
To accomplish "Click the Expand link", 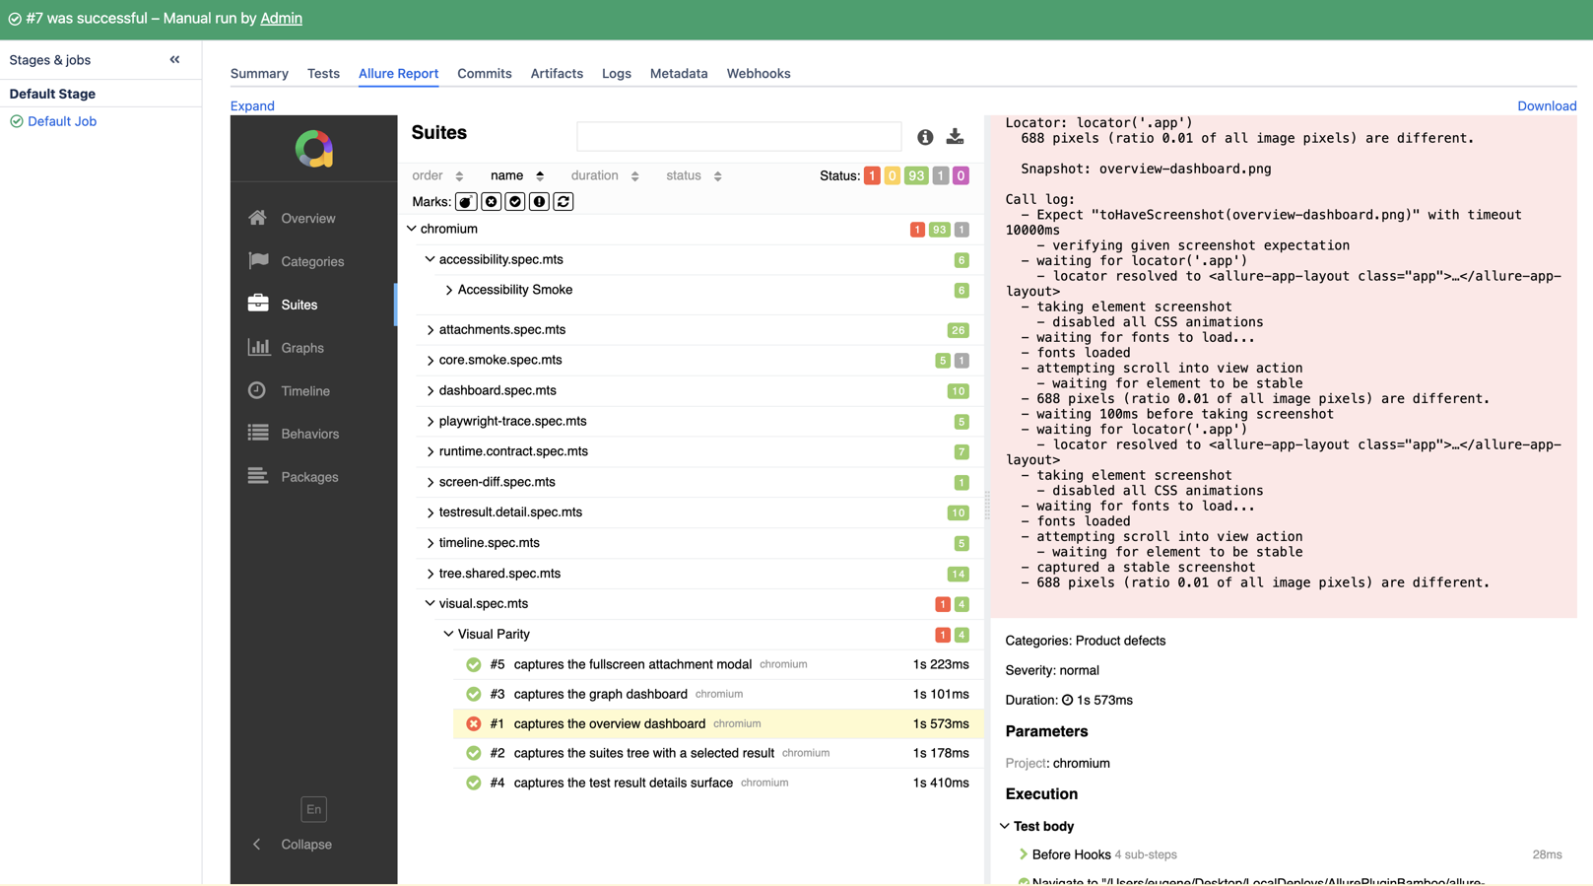I will coord(252,105).
